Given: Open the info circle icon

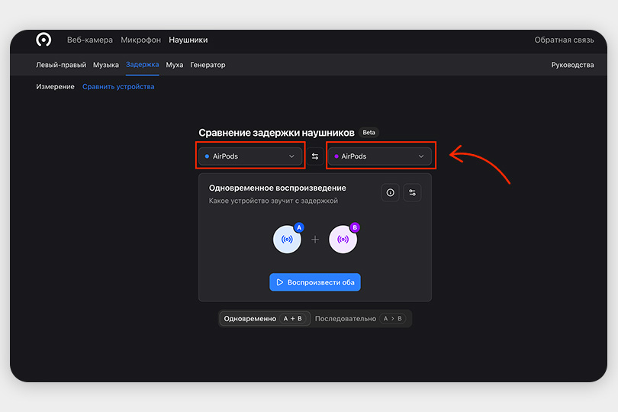Looking at the screenshot, I should (391, 193).
